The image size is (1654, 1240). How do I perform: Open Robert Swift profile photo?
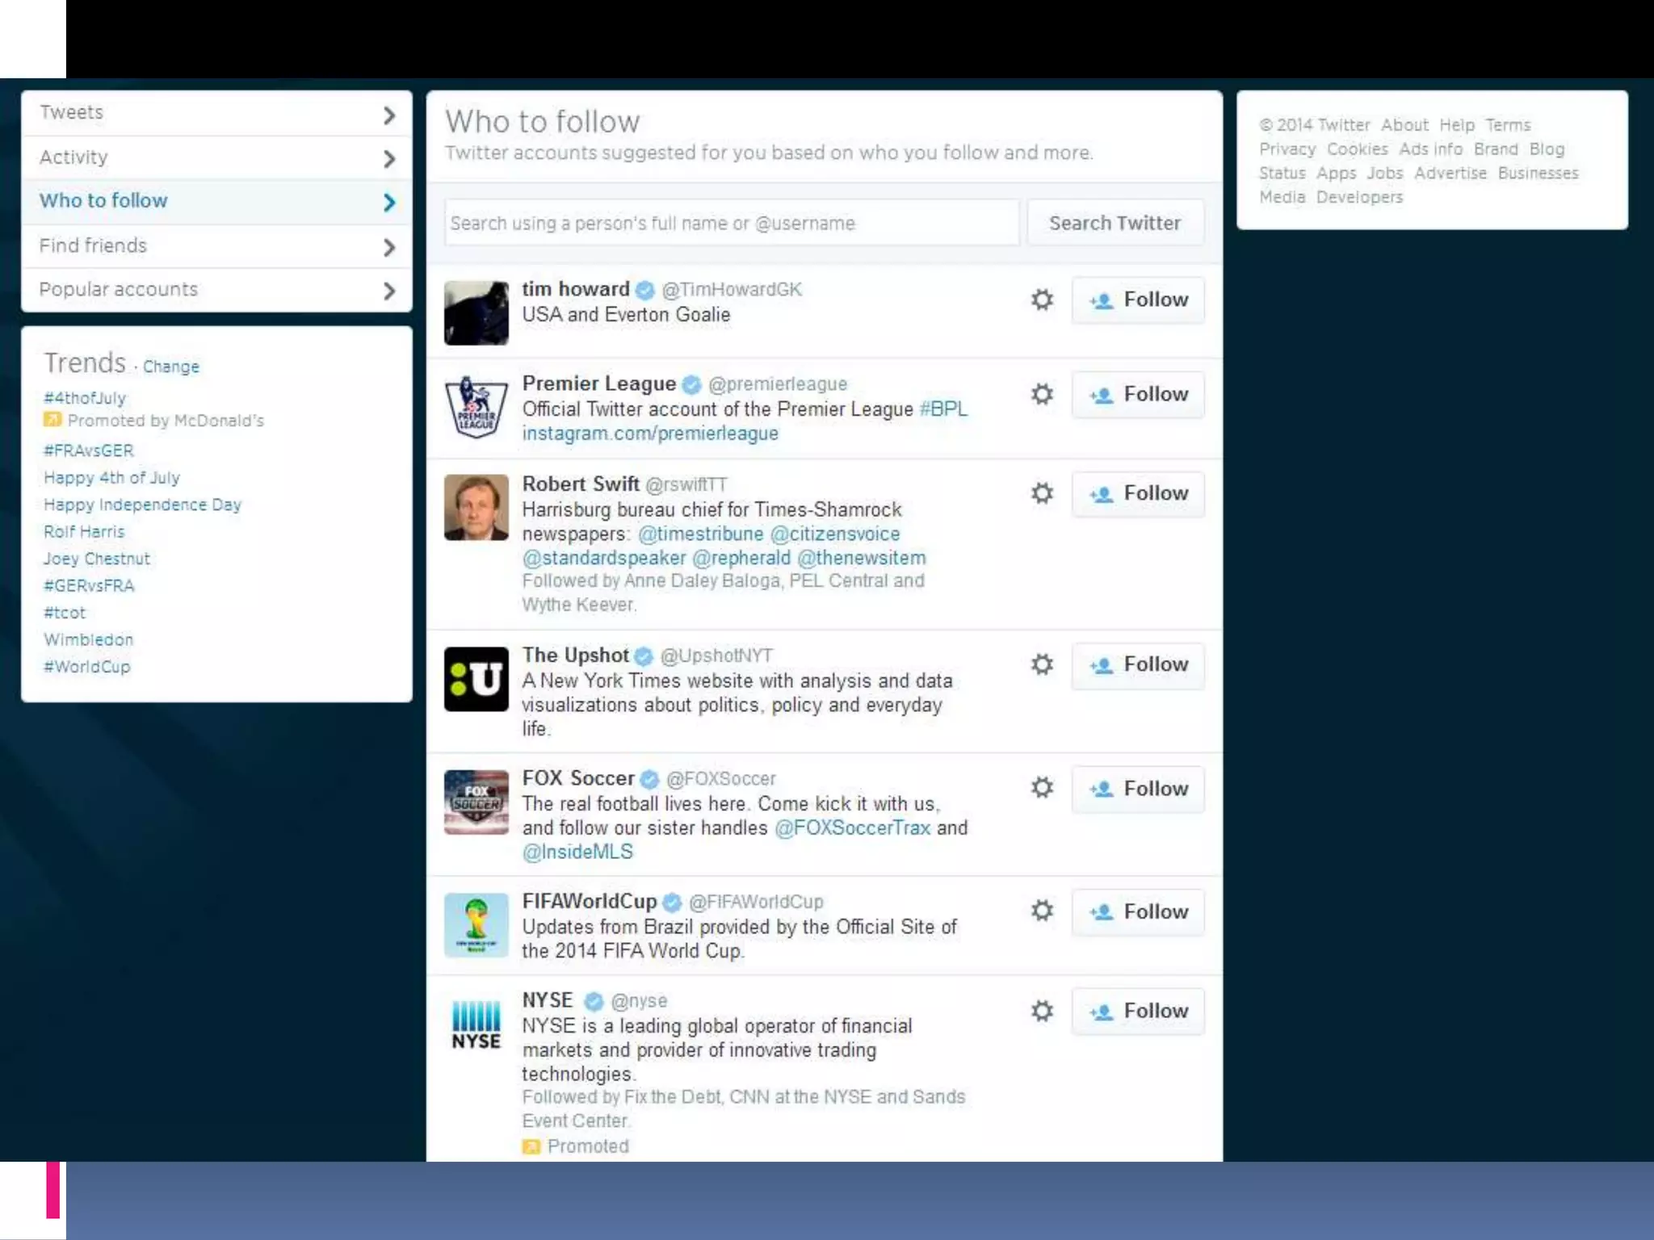click(476, 507)
